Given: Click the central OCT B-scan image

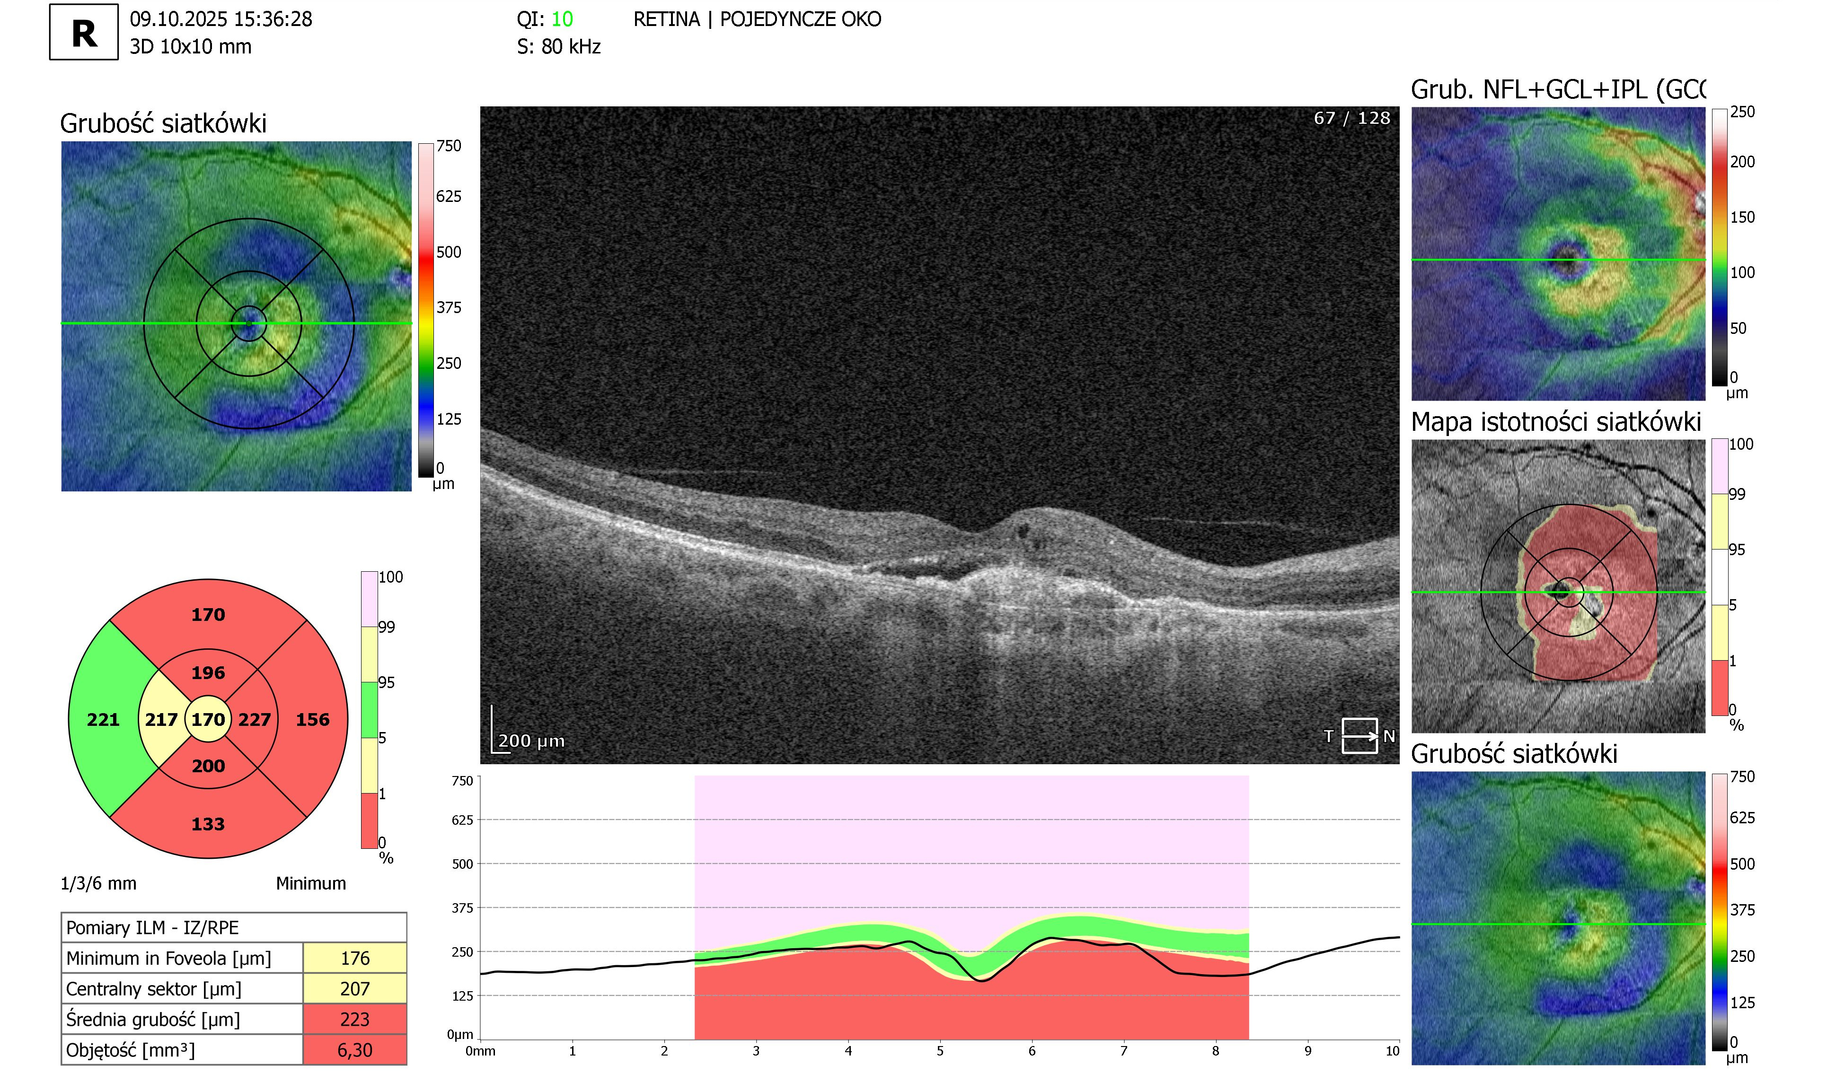Looking at the screenshot, I should 940,435.
